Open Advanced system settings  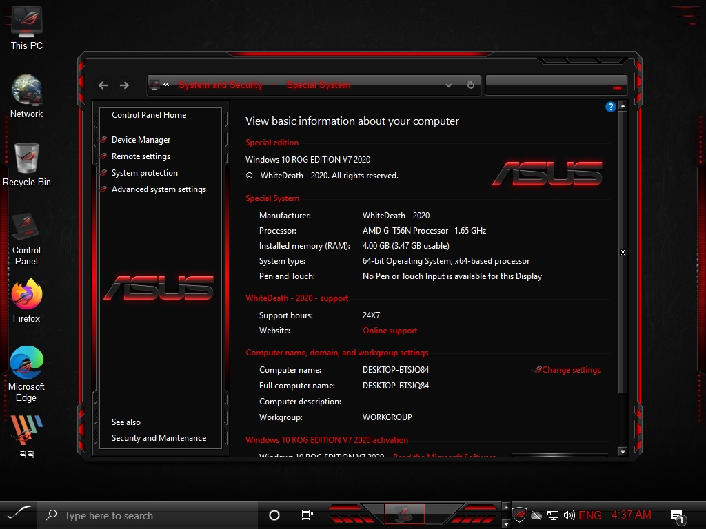[x=159, y=190]
